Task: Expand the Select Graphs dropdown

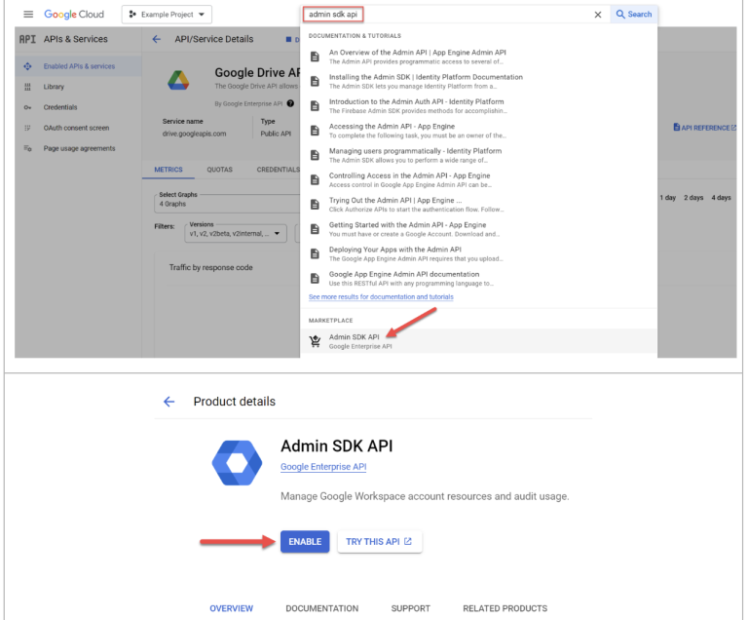Action: tap(224, 199)
